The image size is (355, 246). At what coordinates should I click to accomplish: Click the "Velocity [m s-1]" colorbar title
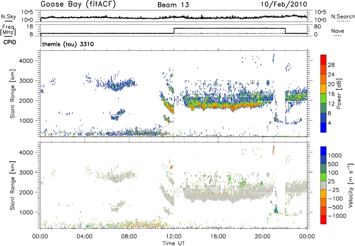click(351, 185)
